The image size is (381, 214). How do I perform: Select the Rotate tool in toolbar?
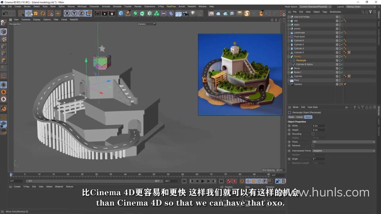click(x=43, y=13)
